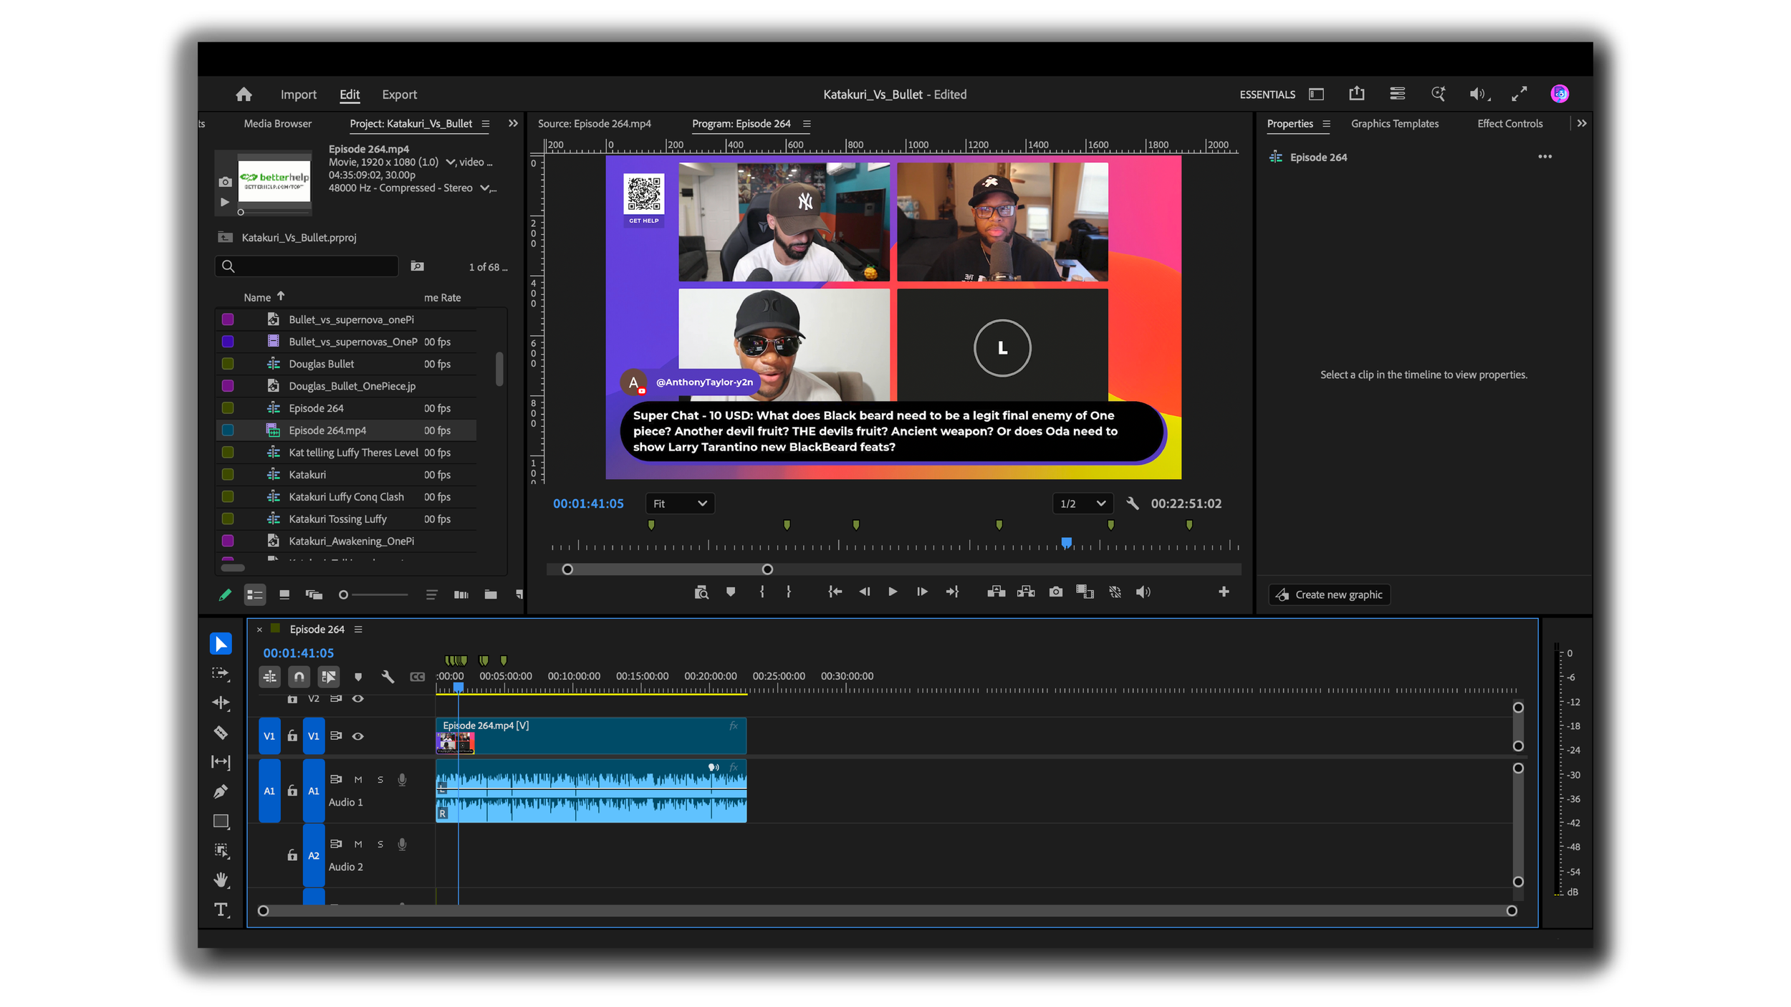Image resolution: width=1791 pixels, height=1007 pixels.
Task: Step back one frame
Action: [x=864, y=592]
